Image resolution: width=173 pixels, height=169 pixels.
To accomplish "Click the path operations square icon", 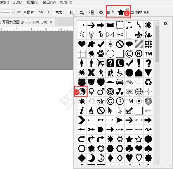I will (72, 12).
